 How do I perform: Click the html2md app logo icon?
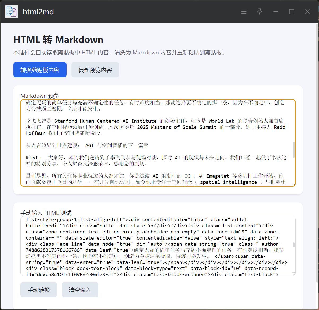[12, 12]
